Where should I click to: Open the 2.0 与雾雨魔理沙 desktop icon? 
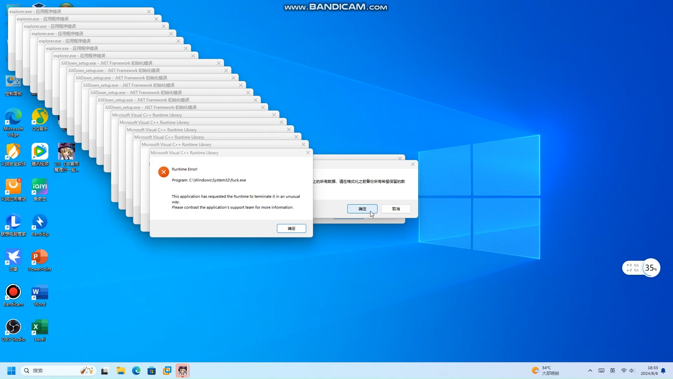point(66,157)
